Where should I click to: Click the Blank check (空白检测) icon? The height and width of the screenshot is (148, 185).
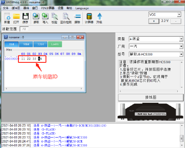66,18
